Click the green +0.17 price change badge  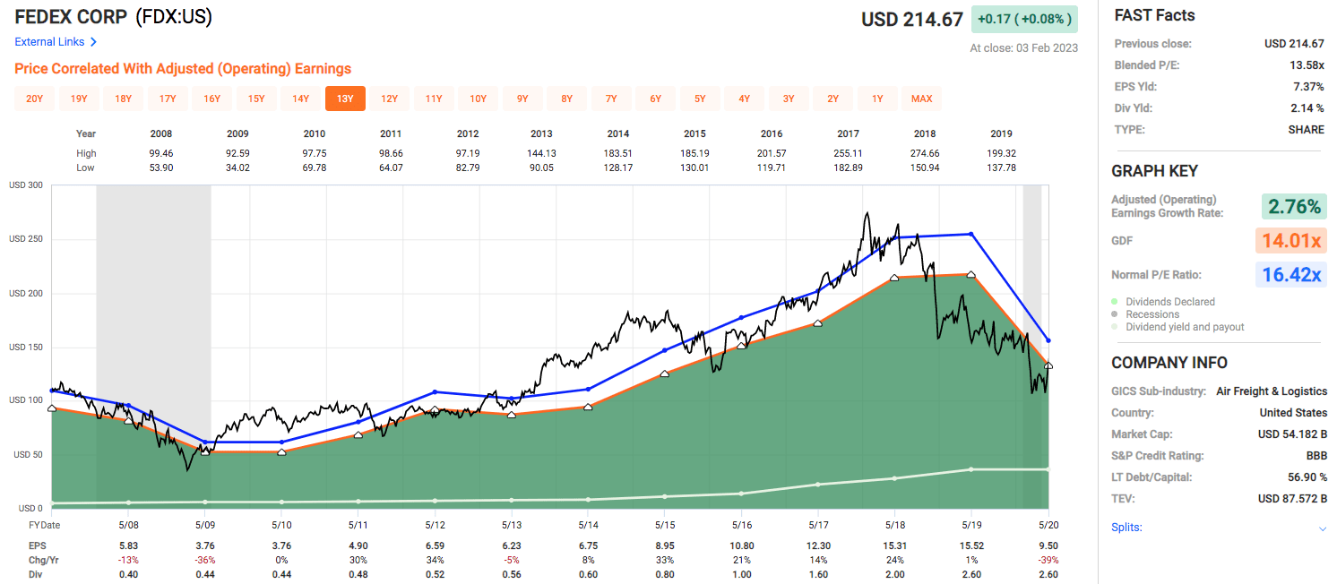[1024, 19]
